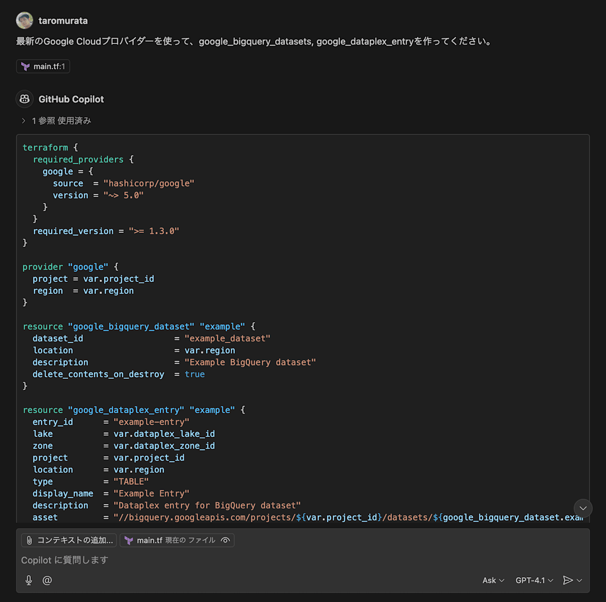
Task: Click the asset bigquery.googleapis.com URL line
Action: (x=308, y=518)
